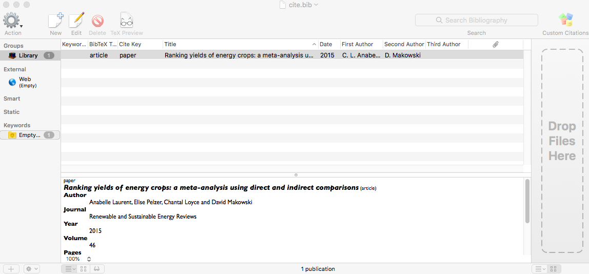The width and height of the screenshot is (589, 274).
Task: Click the New publication icon
Action: click(55, 21)
